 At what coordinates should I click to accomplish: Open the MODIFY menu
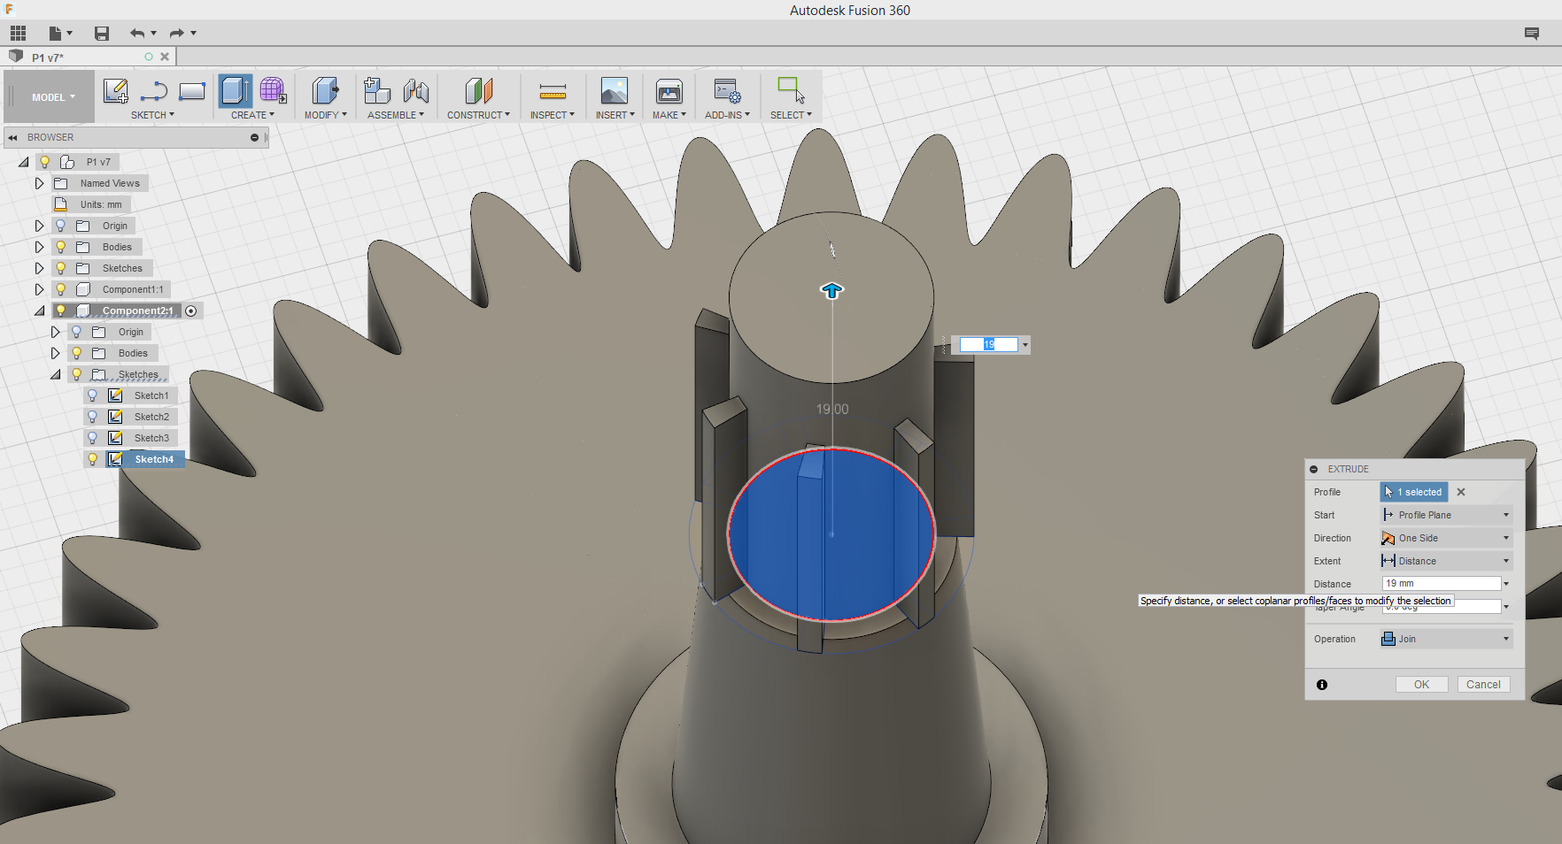(326, 115)
